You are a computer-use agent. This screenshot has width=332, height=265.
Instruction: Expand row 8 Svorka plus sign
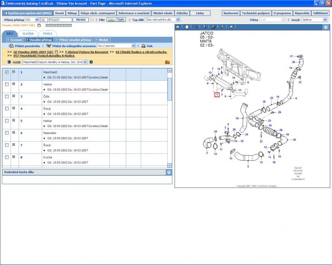[x=14, y=157]
